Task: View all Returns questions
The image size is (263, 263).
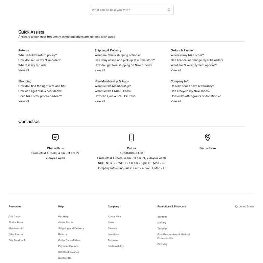Action: [x=24, y=70]
